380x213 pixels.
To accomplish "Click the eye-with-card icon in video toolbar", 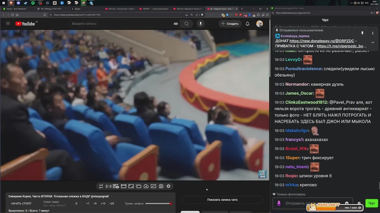I will pos(116,186).
